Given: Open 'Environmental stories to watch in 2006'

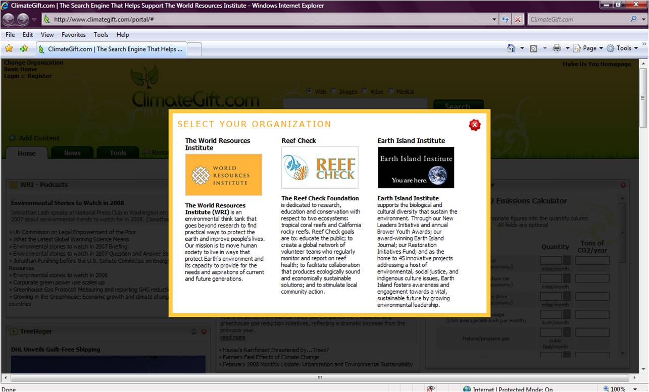Looking at the screenshot, I should tap(61, 275).
